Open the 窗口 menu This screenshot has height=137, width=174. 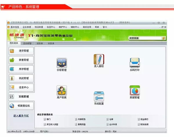coord(105,27)
